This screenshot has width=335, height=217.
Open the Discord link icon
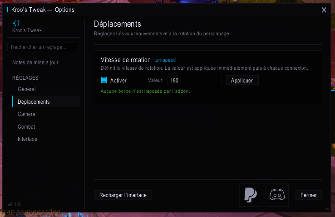(x=277, y=195)
